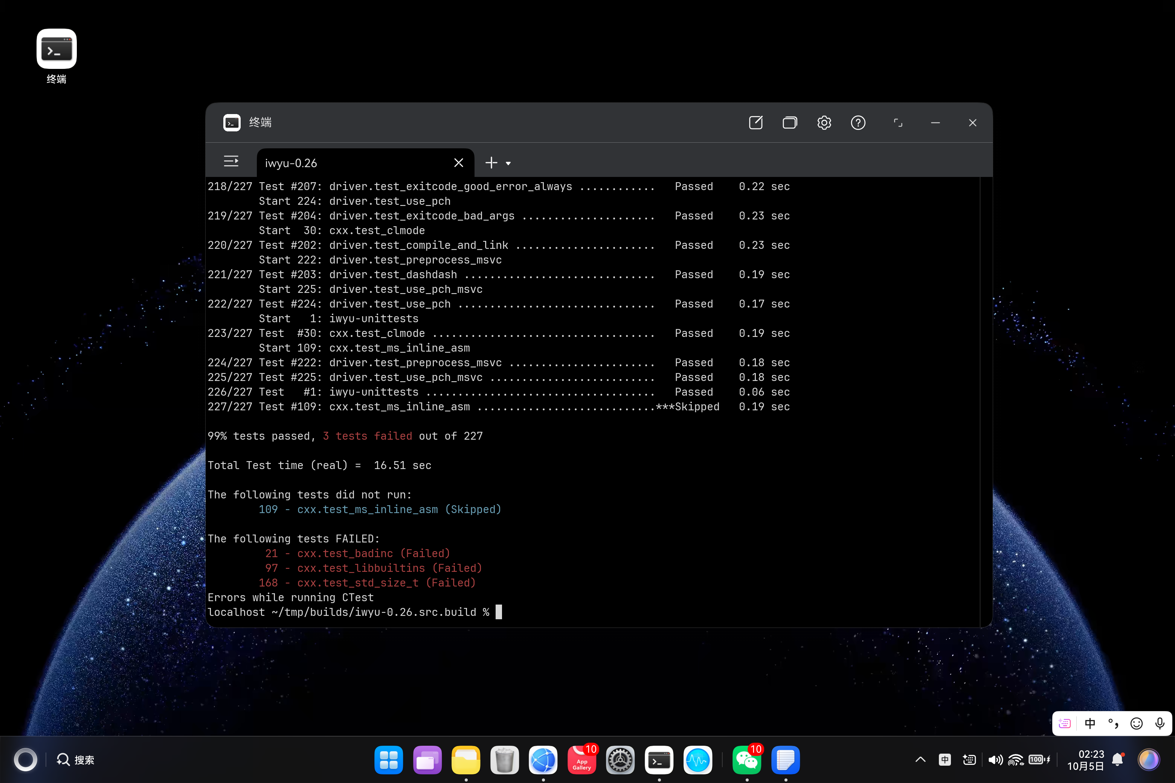Screen dimensions: 1175x783
Task: Expand the new tab profile dropdown arrow
Action: 508,163
